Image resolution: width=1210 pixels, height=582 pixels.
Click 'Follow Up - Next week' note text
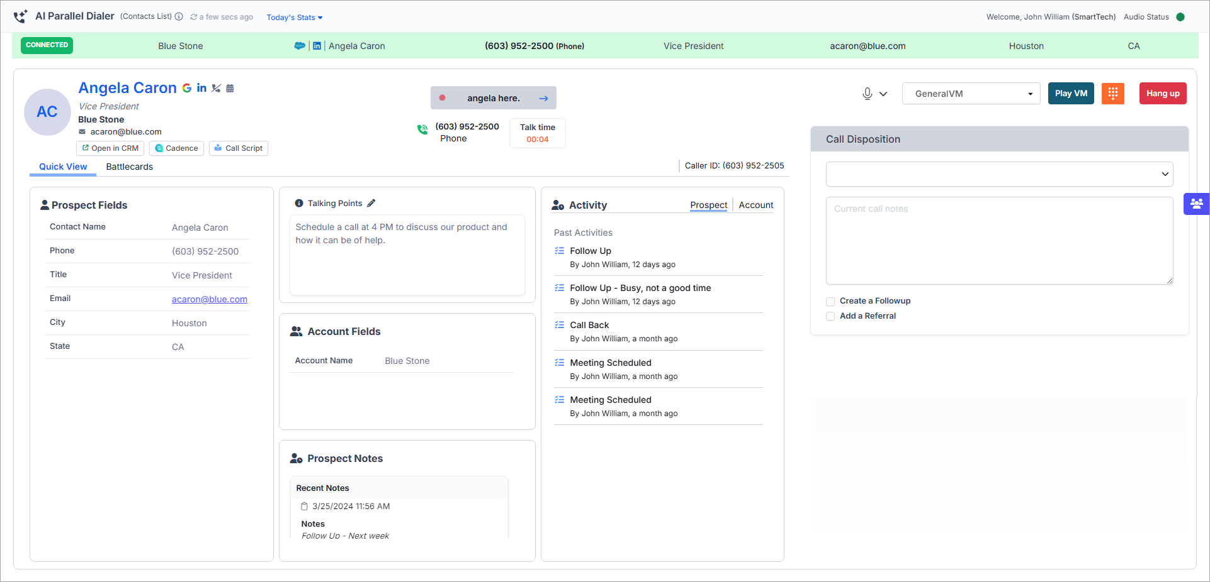pyautogui.click(x=345, y=535)
